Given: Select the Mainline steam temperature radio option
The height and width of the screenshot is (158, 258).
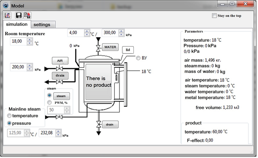Looking at the screenshot, I should pyautogui.click(x=9, y=116).
